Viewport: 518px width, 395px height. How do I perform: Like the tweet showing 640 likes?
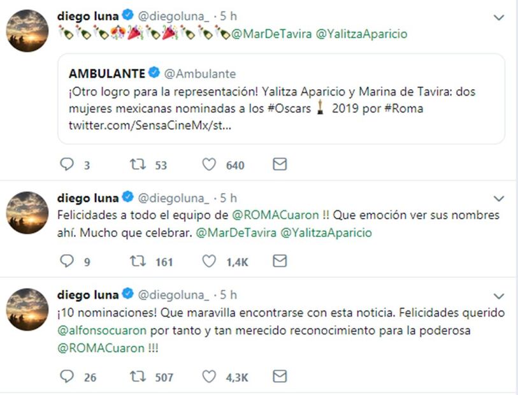(x=210, y=165)
